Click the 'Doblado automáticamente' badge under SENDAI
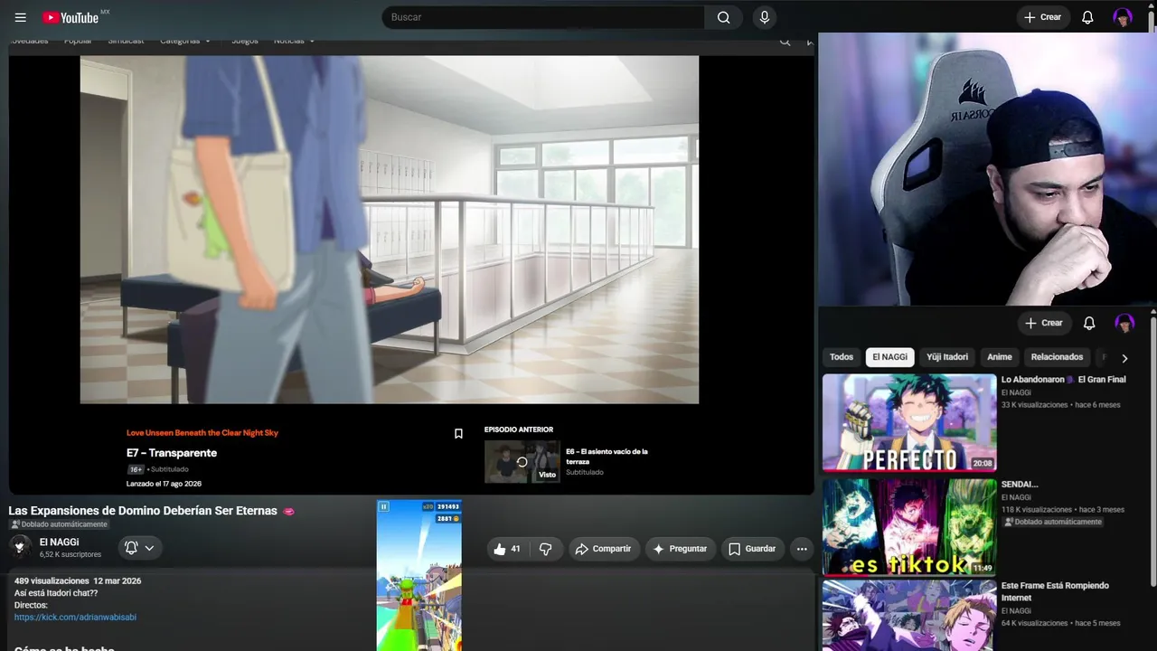Screen dimensions: 1157x651 click(1053, 522)
